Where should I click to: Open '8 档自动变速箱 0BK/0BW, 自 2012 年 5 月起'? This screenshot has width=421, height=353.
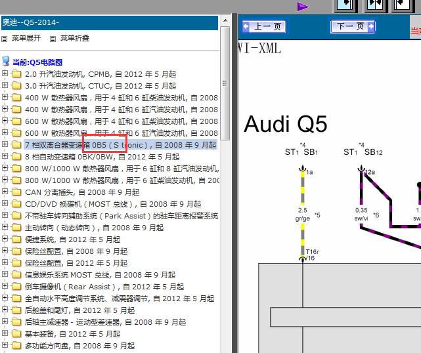(102, 157)
